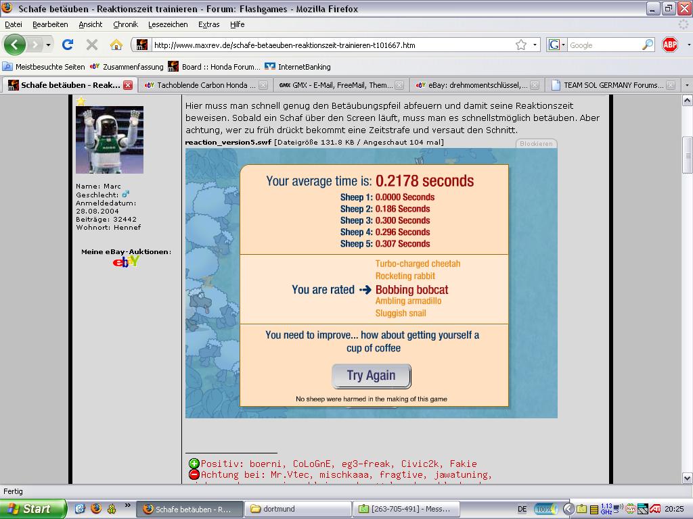Open the InternetBanking bookmark

pos(298,67)
